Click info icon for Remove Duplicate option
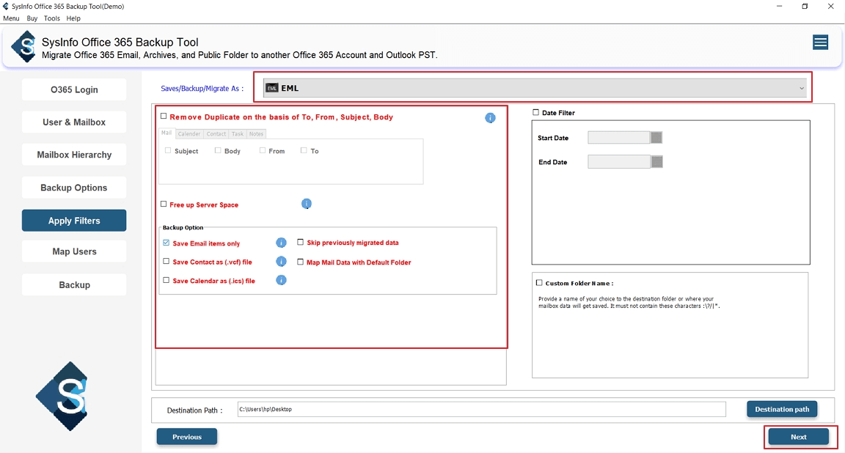The image size is (845, 453). (x=490, y=118)
